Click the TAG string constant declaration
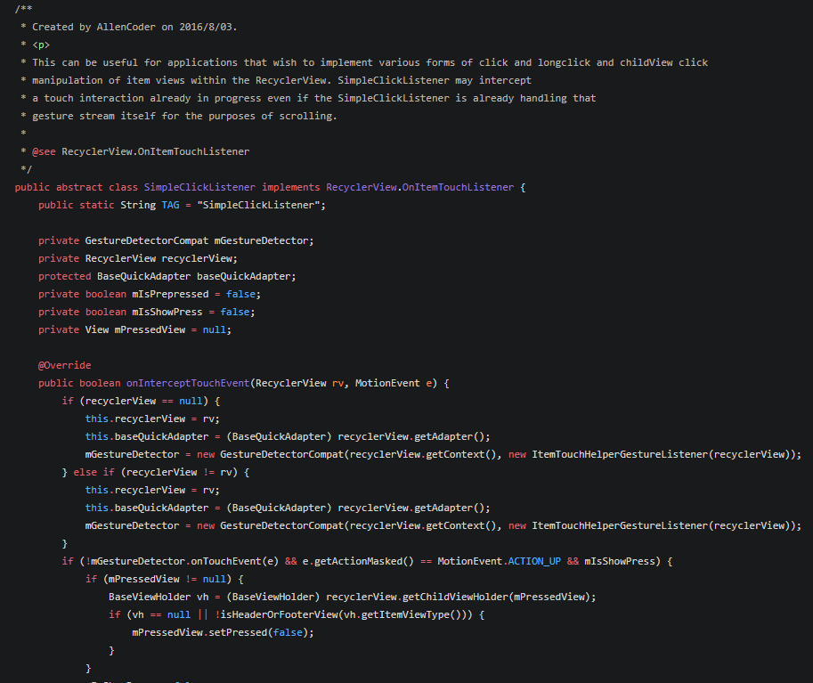The width and height of the screenshot is (813, 683). [x=169, y=205]
